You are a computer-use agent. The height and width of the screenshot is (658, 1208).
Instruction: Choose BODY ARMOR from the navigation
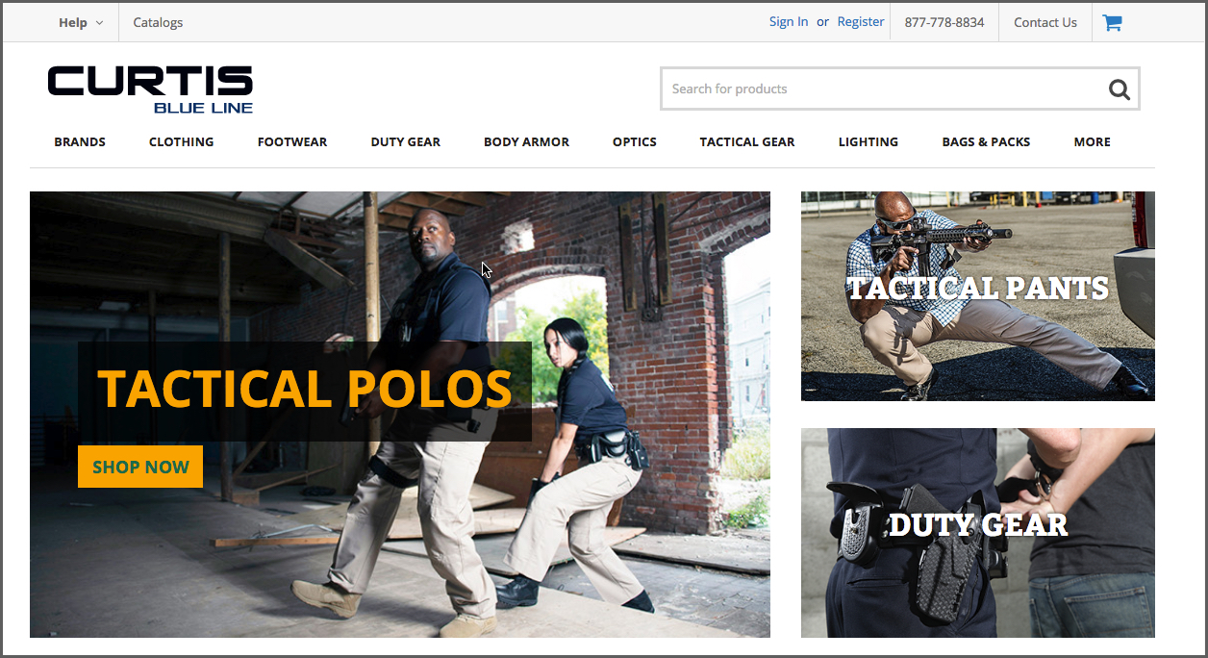tap(526, 141)
